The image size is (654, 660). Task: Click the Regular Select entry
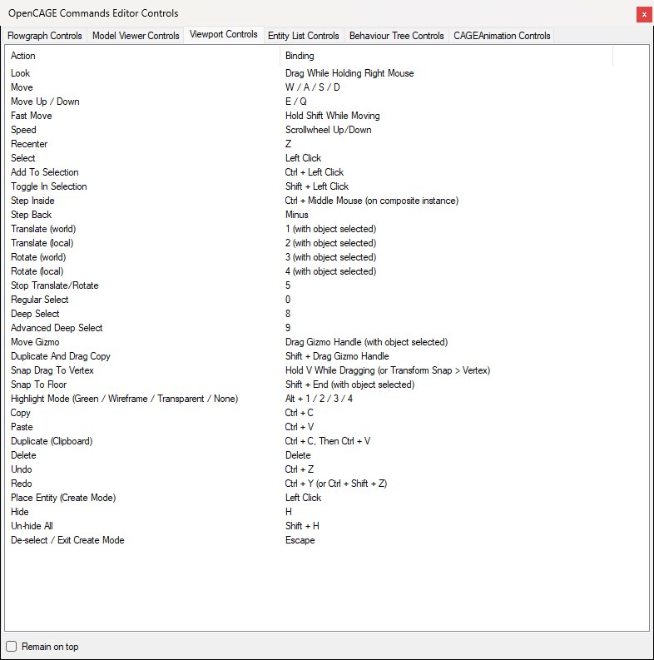pos(40,300)
